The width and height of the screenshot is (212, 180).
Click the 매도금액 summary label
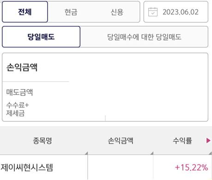pyautogui.click(x=19, y=92)
